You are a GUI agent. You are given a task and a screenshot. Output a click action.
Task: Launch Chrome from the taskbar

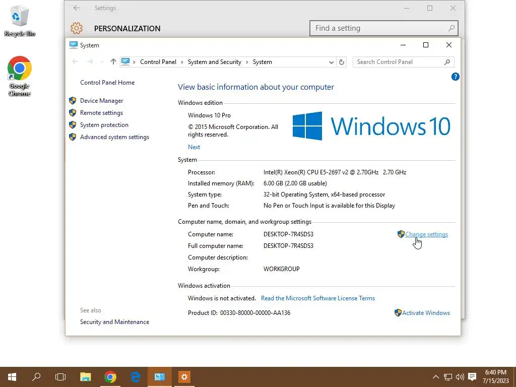coord(110,377)
